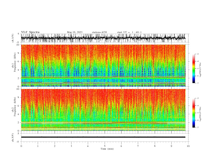This screenshot has height=164, width=212.
Task: Click time axis tick label '10'
Action: 188,146
